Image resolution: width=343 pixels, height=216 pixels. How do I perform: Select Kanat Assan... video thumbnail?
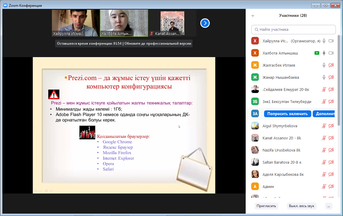(x=172, y=23)
